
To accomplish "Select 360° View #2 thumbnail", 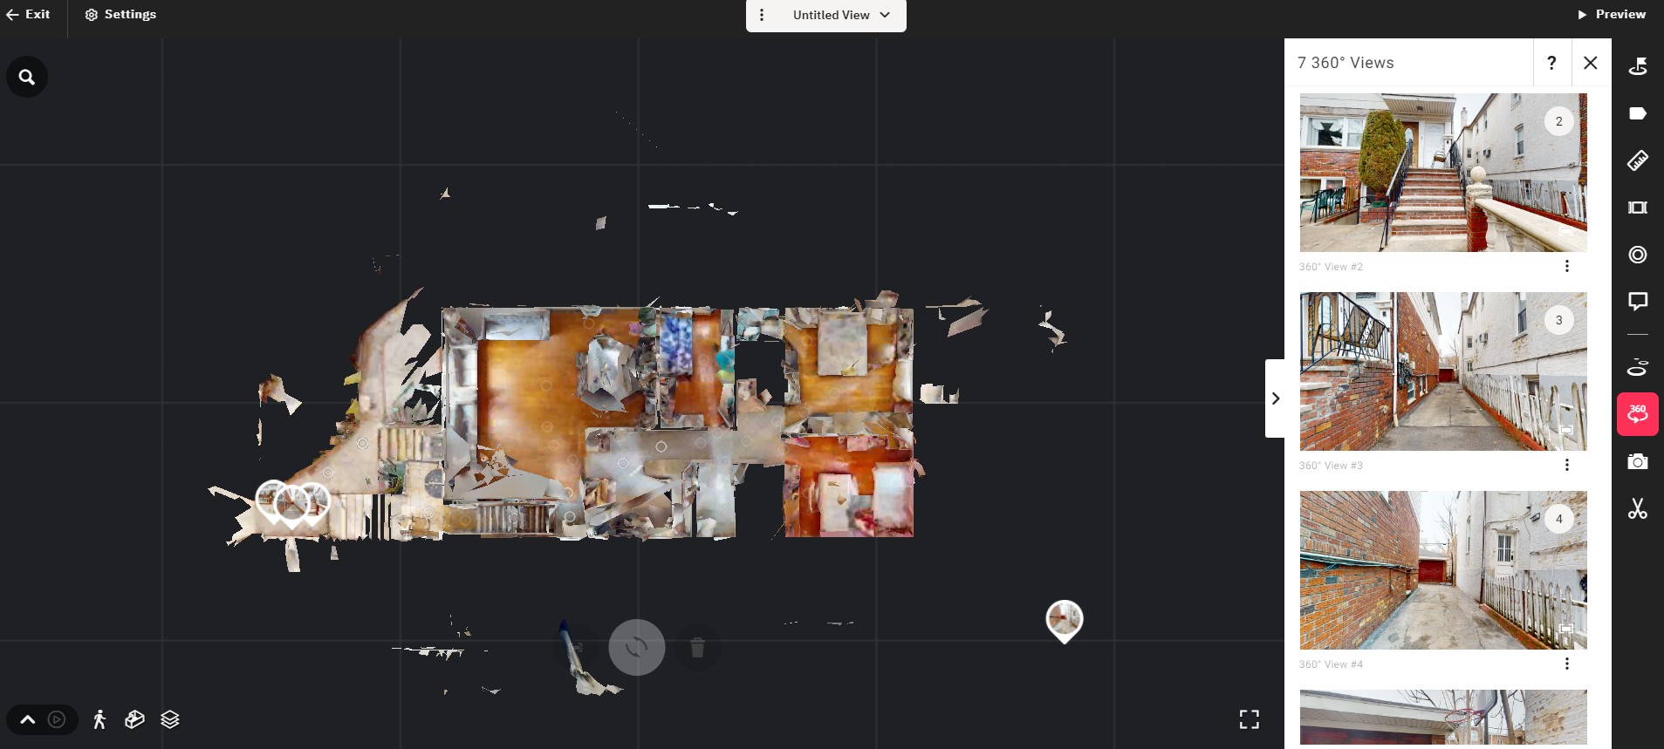I will pos(1443,173).
